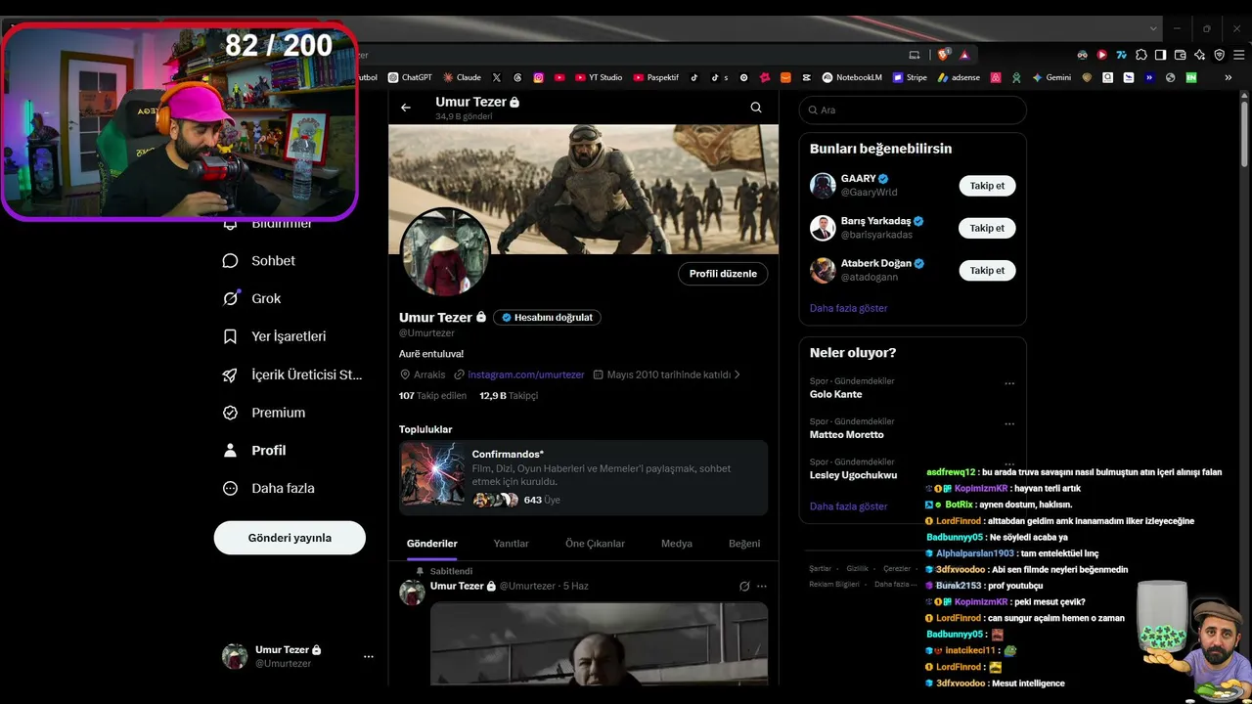The width and height of the screenshot is (1252, 704).
Task: Click the Ara search field
Action: click(913, 110)
